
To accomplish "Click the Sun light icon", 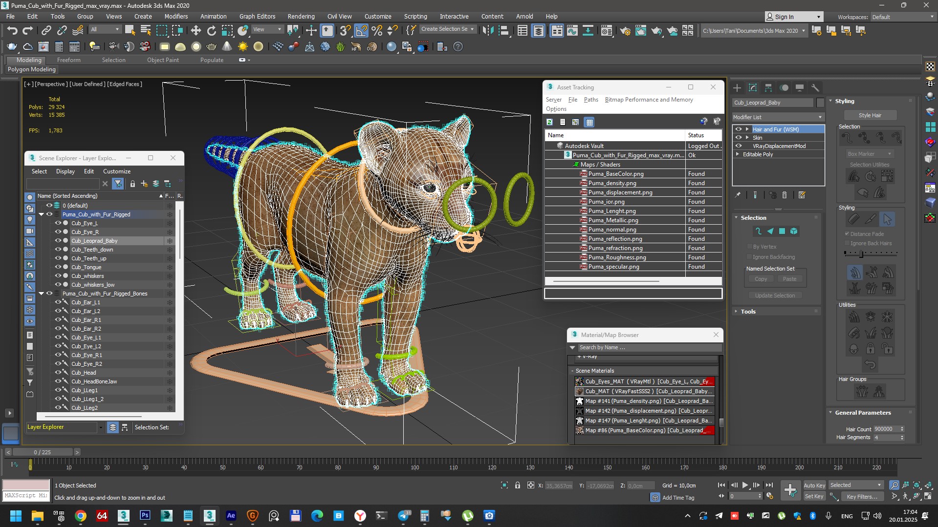I will (242, 47).
